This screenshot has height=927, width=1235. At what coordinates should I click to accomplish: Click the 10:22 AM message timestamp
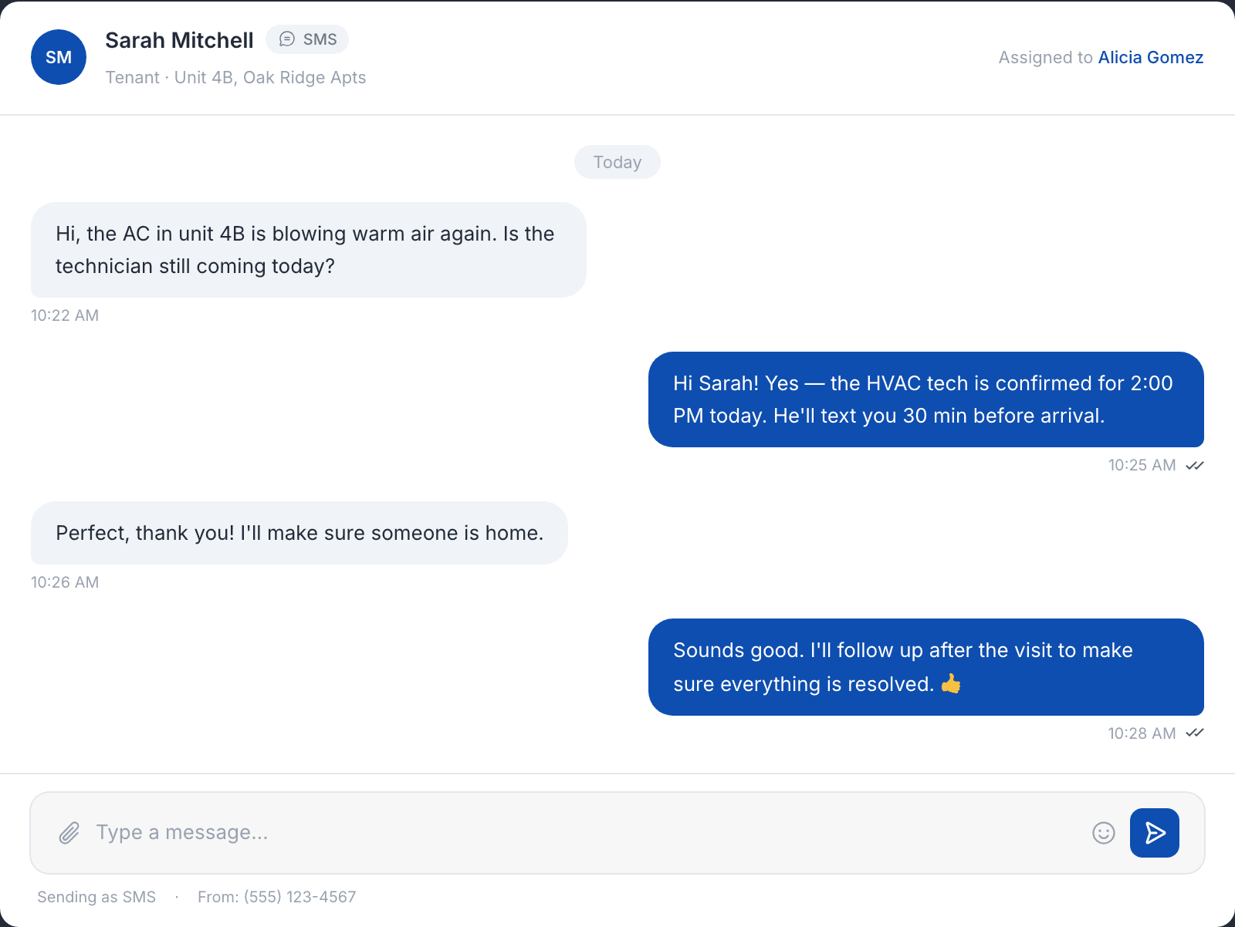click(65, 315)
